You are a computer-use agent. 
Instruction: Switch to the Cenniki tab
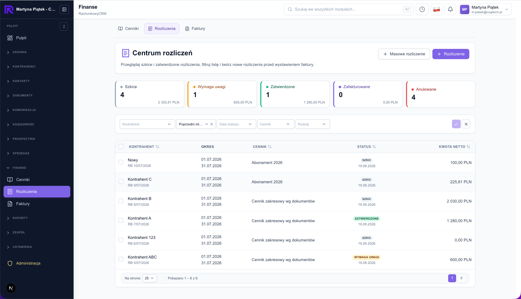[x=128, y=29]
